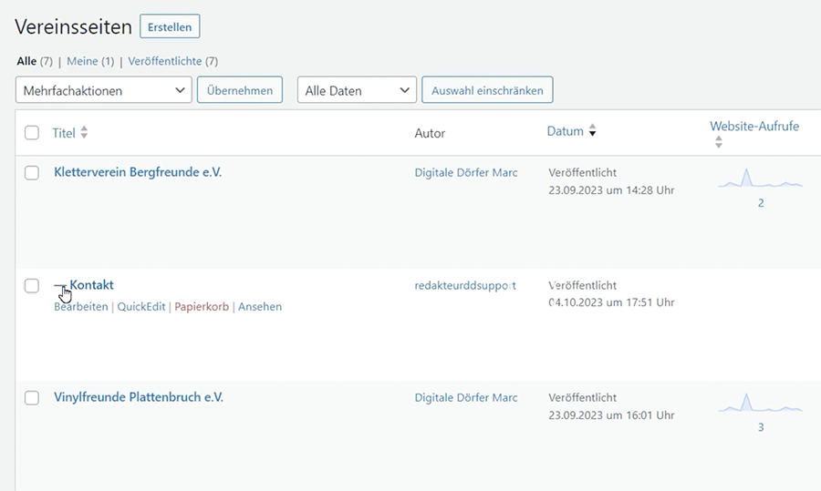Open QuickEdit for the Kontakt page
This screenshot has height=491, width=821.
pos(141,307)
